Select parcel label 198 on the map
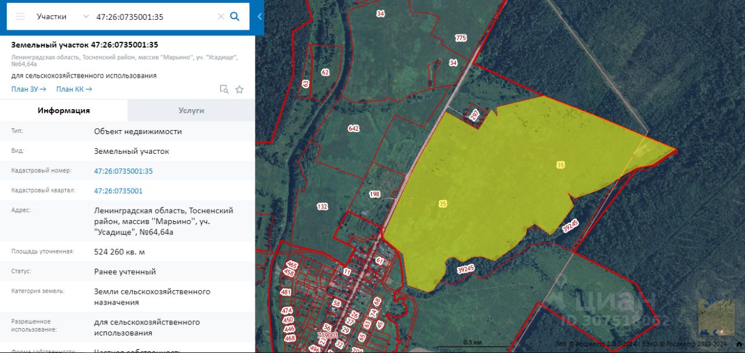This screenshot has width=745, height=353. (375, 194)
